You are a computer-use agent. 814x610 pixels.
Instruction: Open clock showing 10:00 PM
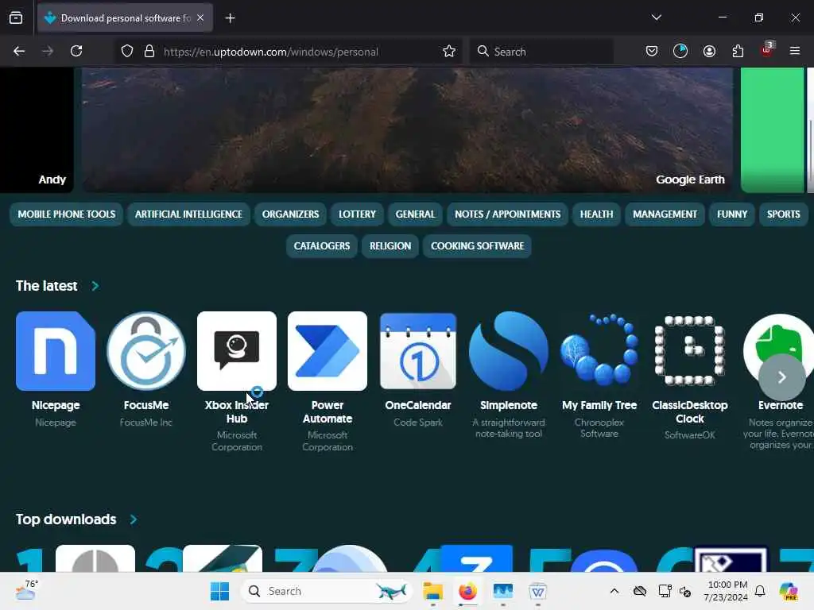point(727,591)
